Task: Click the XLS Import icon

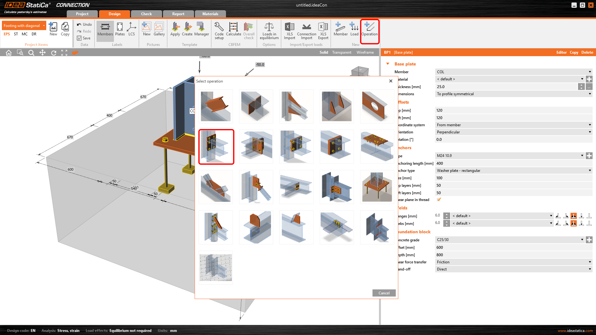Action: click(x=289, y=30)
